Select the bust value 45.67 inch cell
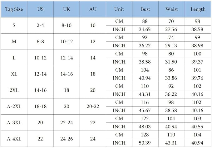The height and width of the screenshot is (148, 212). (x=145, y=110)
